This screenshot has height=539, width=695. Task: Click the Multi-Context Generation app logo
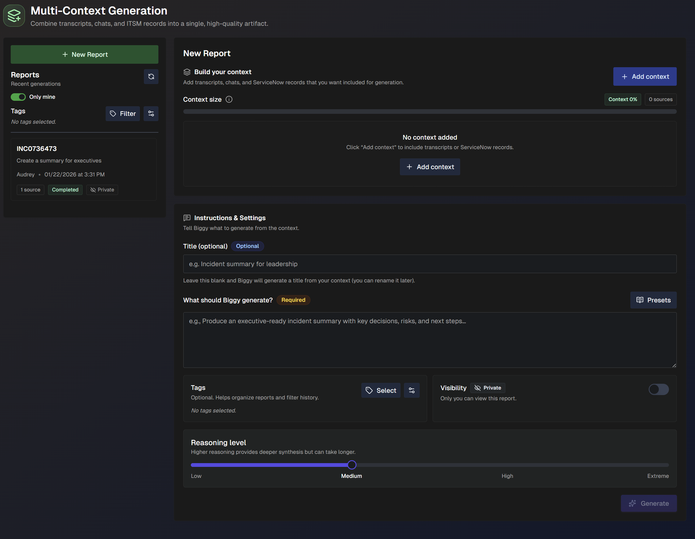(14, 16)
